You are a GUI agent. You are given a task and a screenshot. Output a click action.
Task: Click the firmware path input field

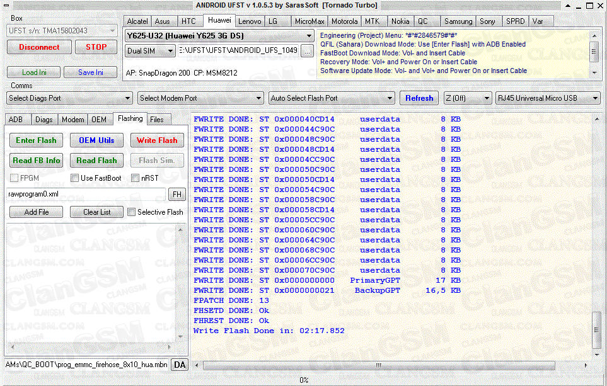pos(238,50)
